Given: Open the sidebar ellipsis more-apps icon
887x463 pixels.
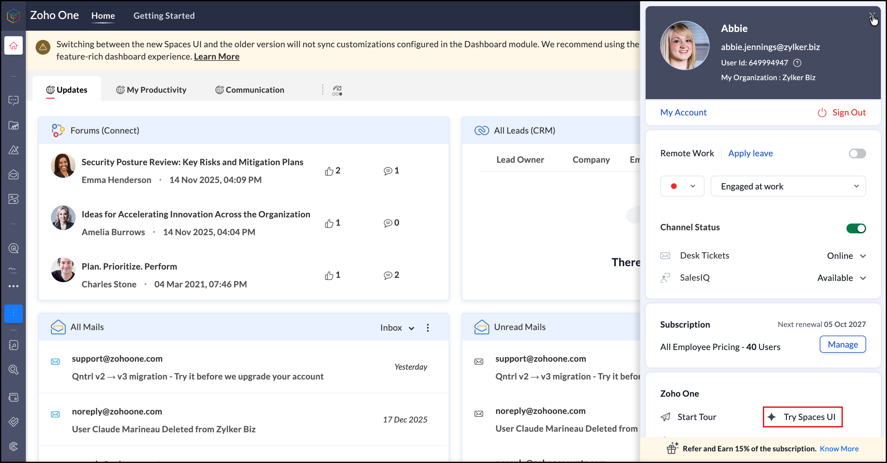Looking at the screenshot, I should click(14, 286).
